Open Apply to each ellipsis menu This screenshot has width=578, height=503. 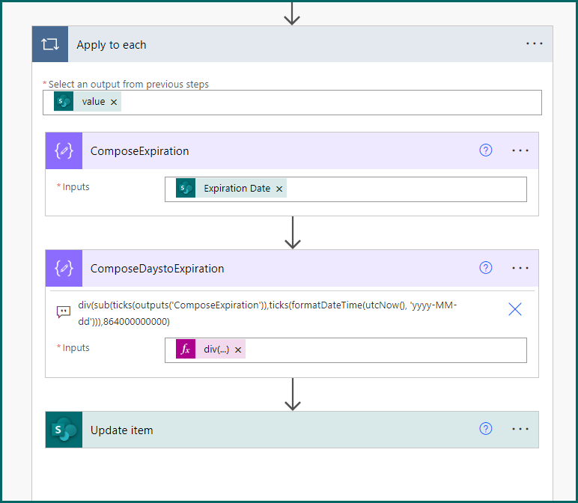[534, 43]
